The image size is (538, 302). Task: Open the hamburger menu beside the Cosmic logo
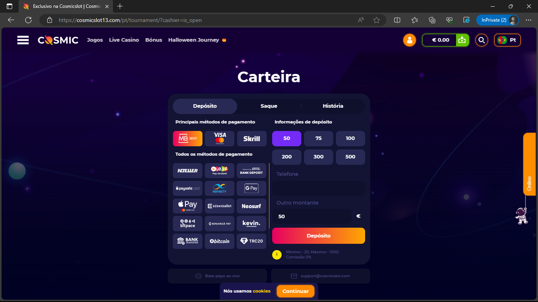coord(23,40)
